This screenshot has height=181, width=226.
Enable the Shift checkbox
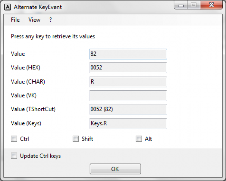pos(76,139)
